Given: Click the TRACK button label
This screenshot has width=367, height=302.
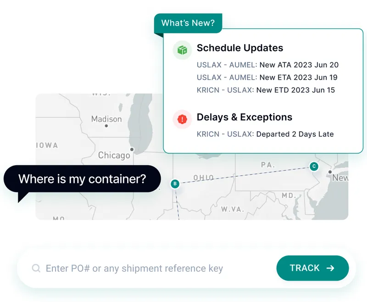Looking at the screenshot, I should (x=305, y=268).
